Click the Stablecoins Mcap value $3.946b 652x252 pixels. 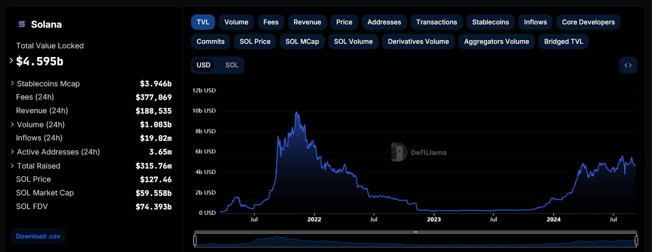point(156,84)
